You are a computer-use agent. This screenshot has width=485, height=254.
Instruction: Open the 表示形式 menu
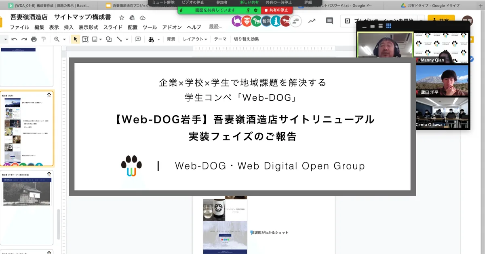click(89, 27)
